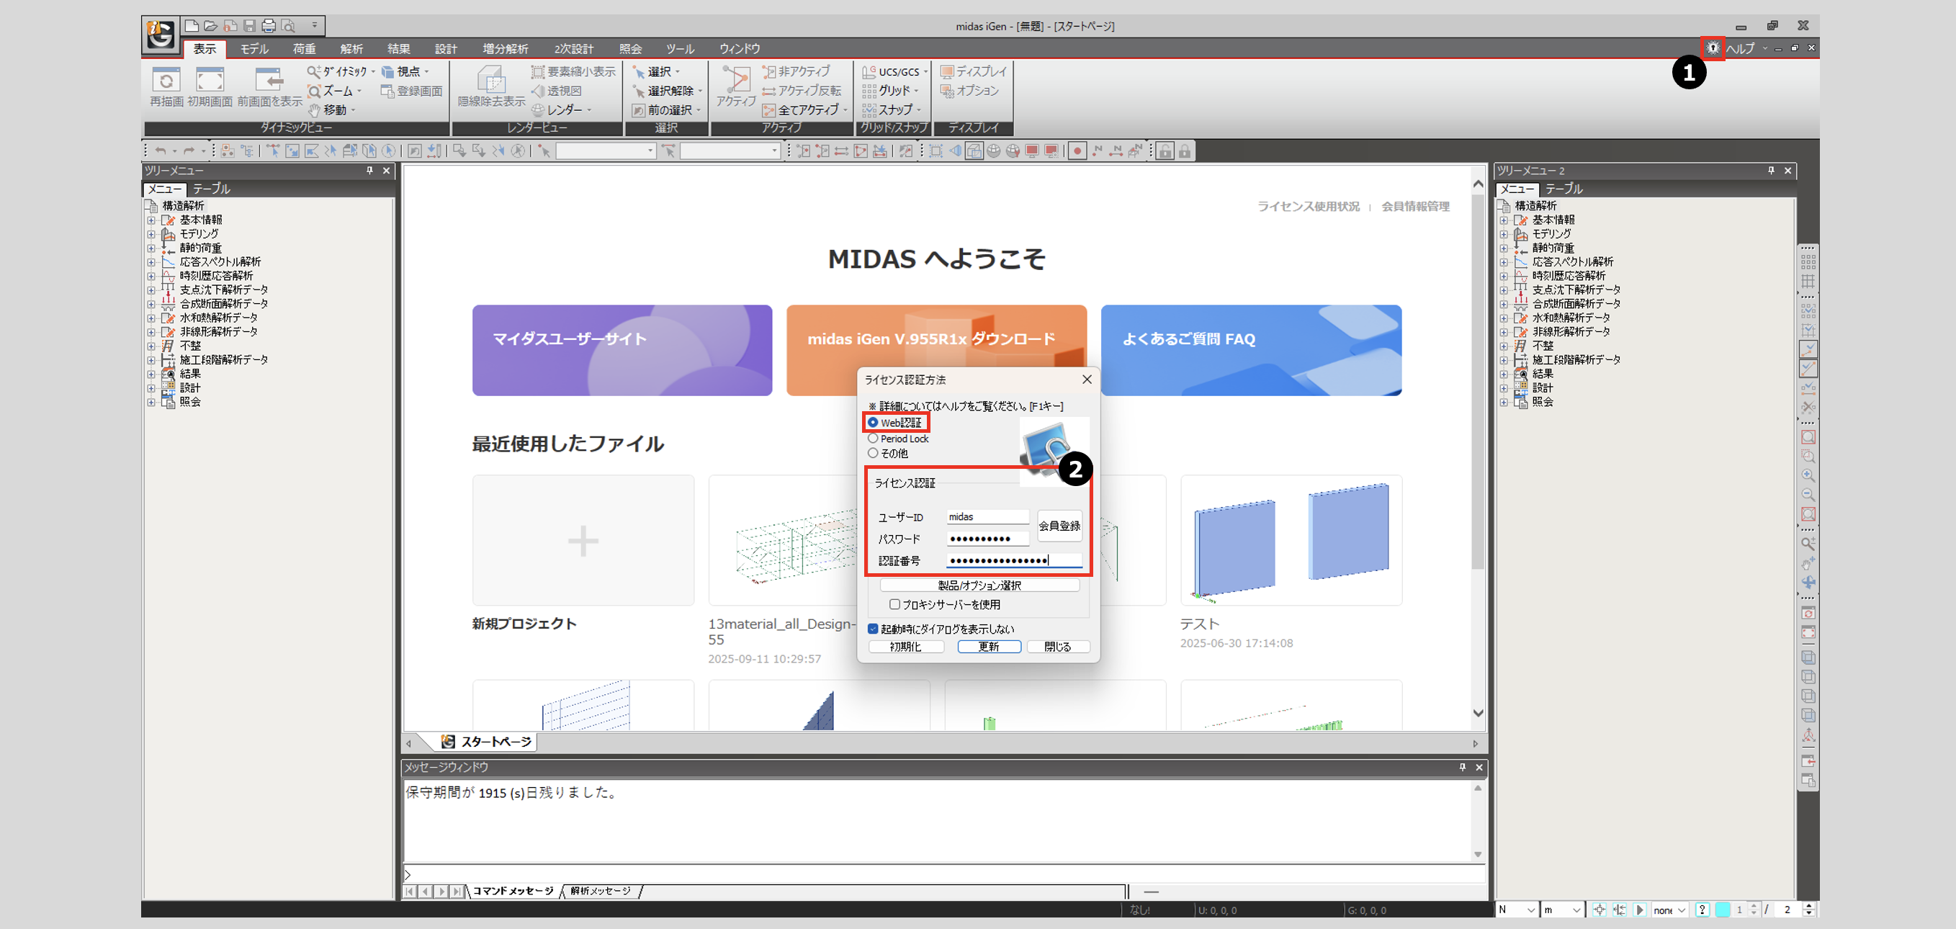The image size is (1956, 929).
Task: Click the 閉じる button in license dialog
Action: pyautogui.click(x=1058, y=647)
